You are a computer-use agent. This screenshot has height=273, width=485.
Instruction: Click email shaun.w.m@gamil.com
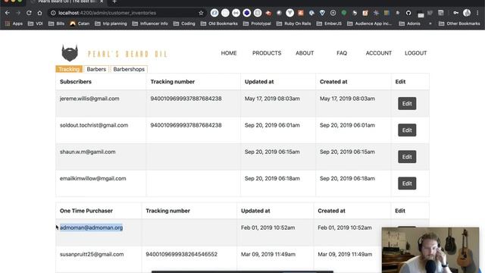click(x=88, y=152)
